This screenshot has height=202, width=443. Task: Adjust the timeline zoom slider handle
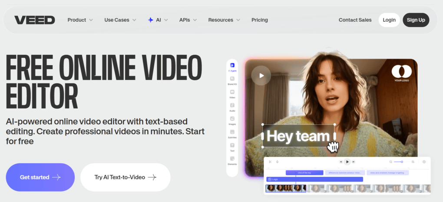click(x=402, y=162)
